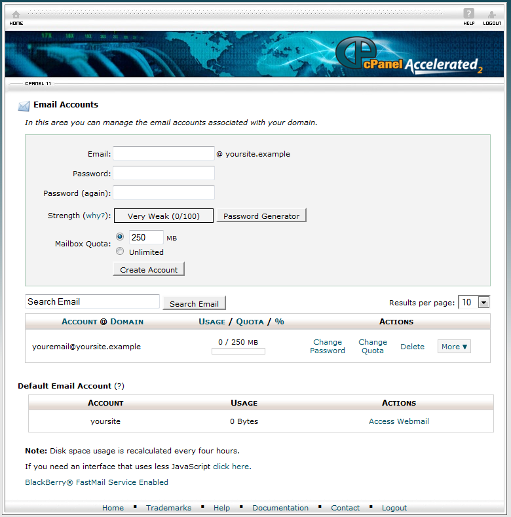511x517 pixels.
Task: Select the Unlimited quota radio button
Action: click(x=120, y=252)
